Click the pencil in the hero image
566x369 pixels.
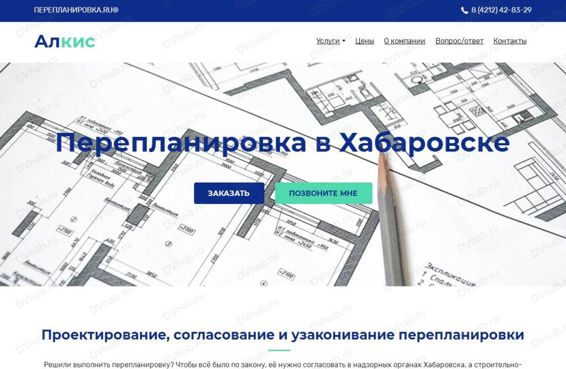click(389, 220)
